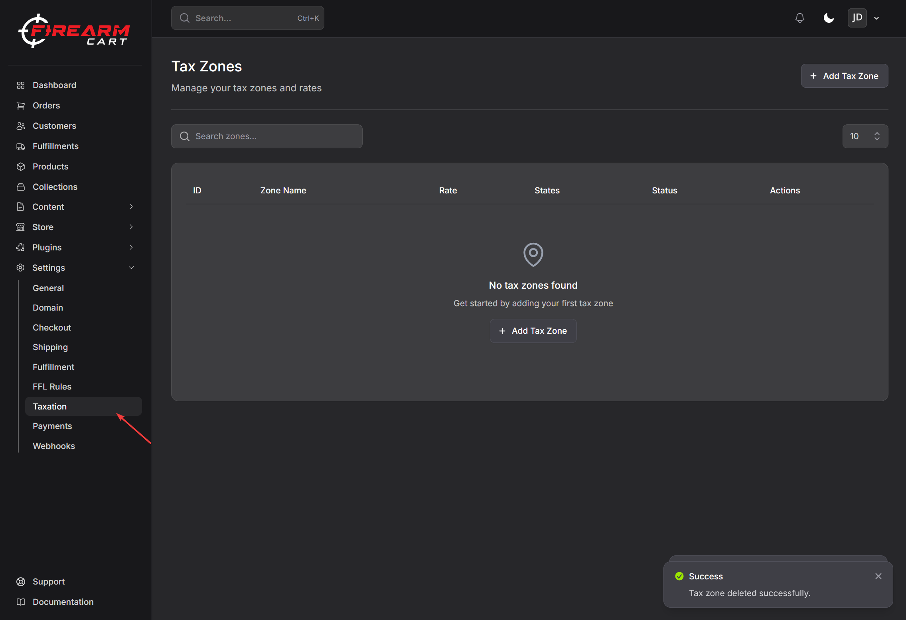Viewport: 906px width, 620px height.
Task: Click Add Tax Zone in empty state
Action: pos(533,331)
